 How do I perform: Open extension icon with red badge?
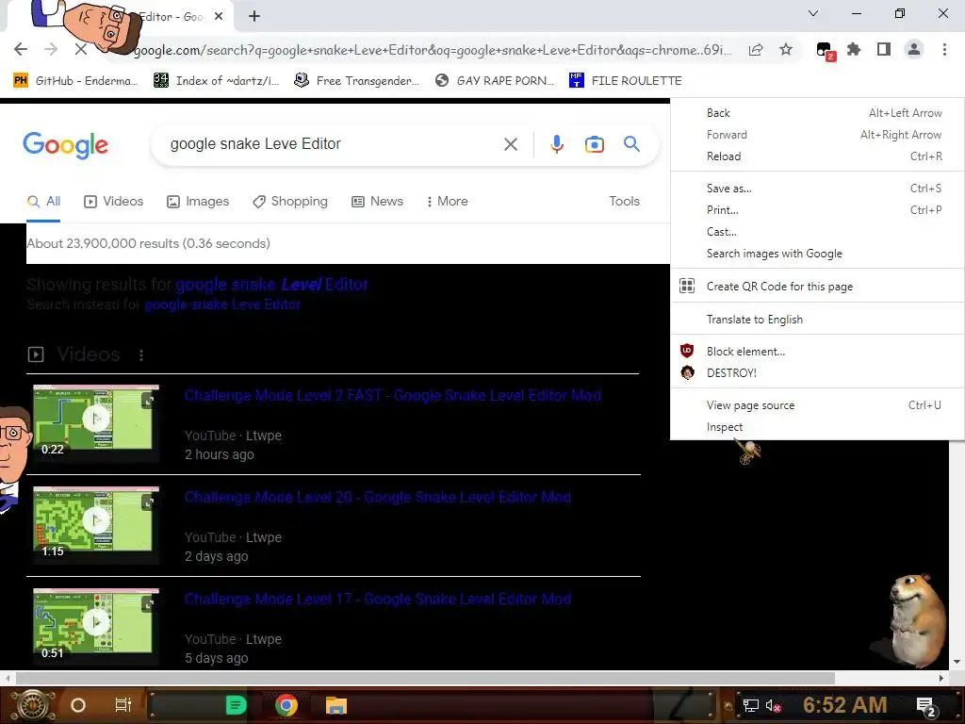click(824, 50)
